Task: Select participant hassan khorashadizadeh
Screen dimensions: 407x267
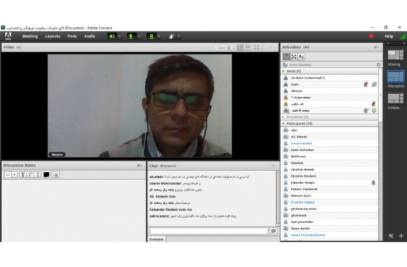Action: 330,235
